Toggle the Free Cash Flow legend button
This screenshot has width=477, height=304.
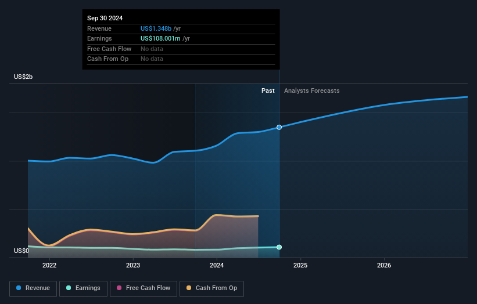pyautogui.click(x=144, y=288)
